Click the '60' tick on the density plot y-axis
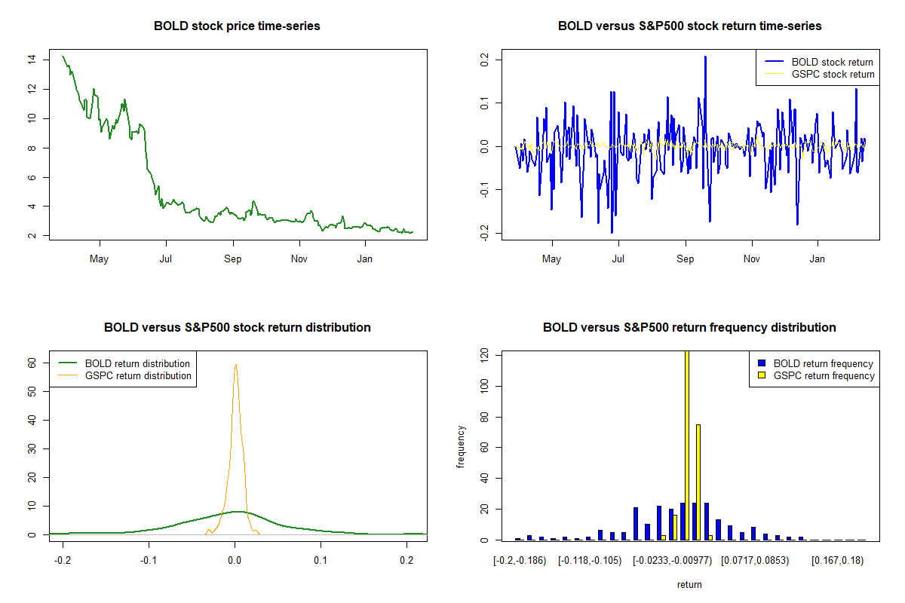The width and height of the screenshot is (905, 603). click(x=32, y=361)
